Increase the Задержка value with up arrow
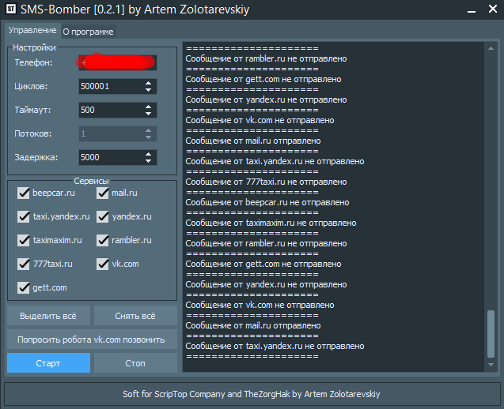The width and height of the screenshot is (504, 409). pyautogui.click(x=148, y=153)
